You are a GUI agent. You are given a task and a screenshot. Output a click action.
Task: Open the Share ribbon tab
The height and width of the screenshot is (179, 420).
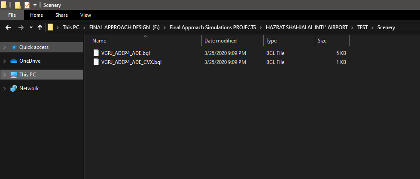click(61, 15)
